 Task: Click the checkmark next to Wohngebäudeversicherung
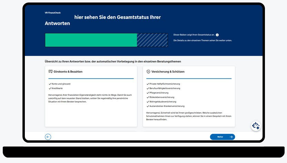[x=148, y=102]
